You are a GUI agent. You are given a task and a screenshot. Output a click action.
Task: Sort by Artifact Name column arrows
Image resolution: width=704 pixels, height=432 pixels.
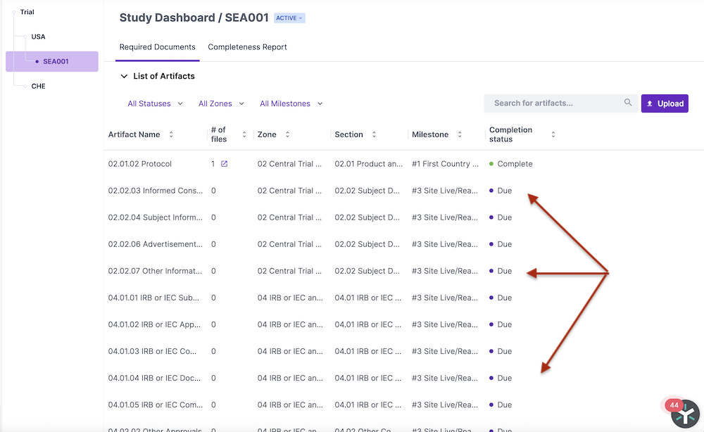point(171,134)
